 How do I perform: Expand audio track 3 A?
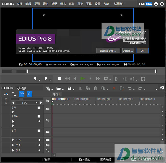pyautogui.click(x=13, y=150)
